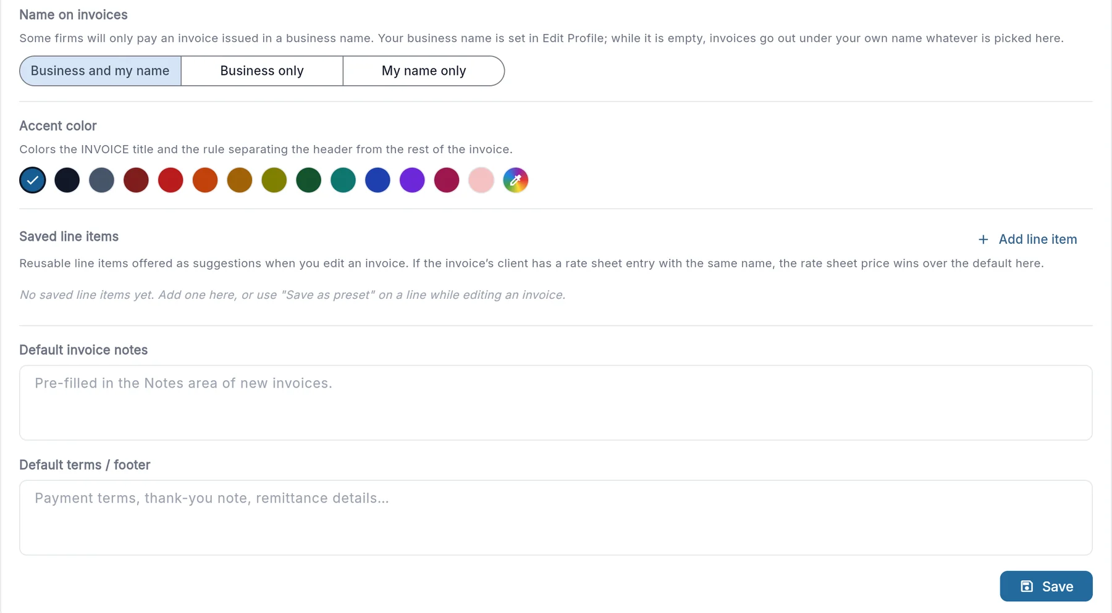Viewport: 1112px width, 613px height.
Task: Save the invoice settings
Action: point(1046,586)
